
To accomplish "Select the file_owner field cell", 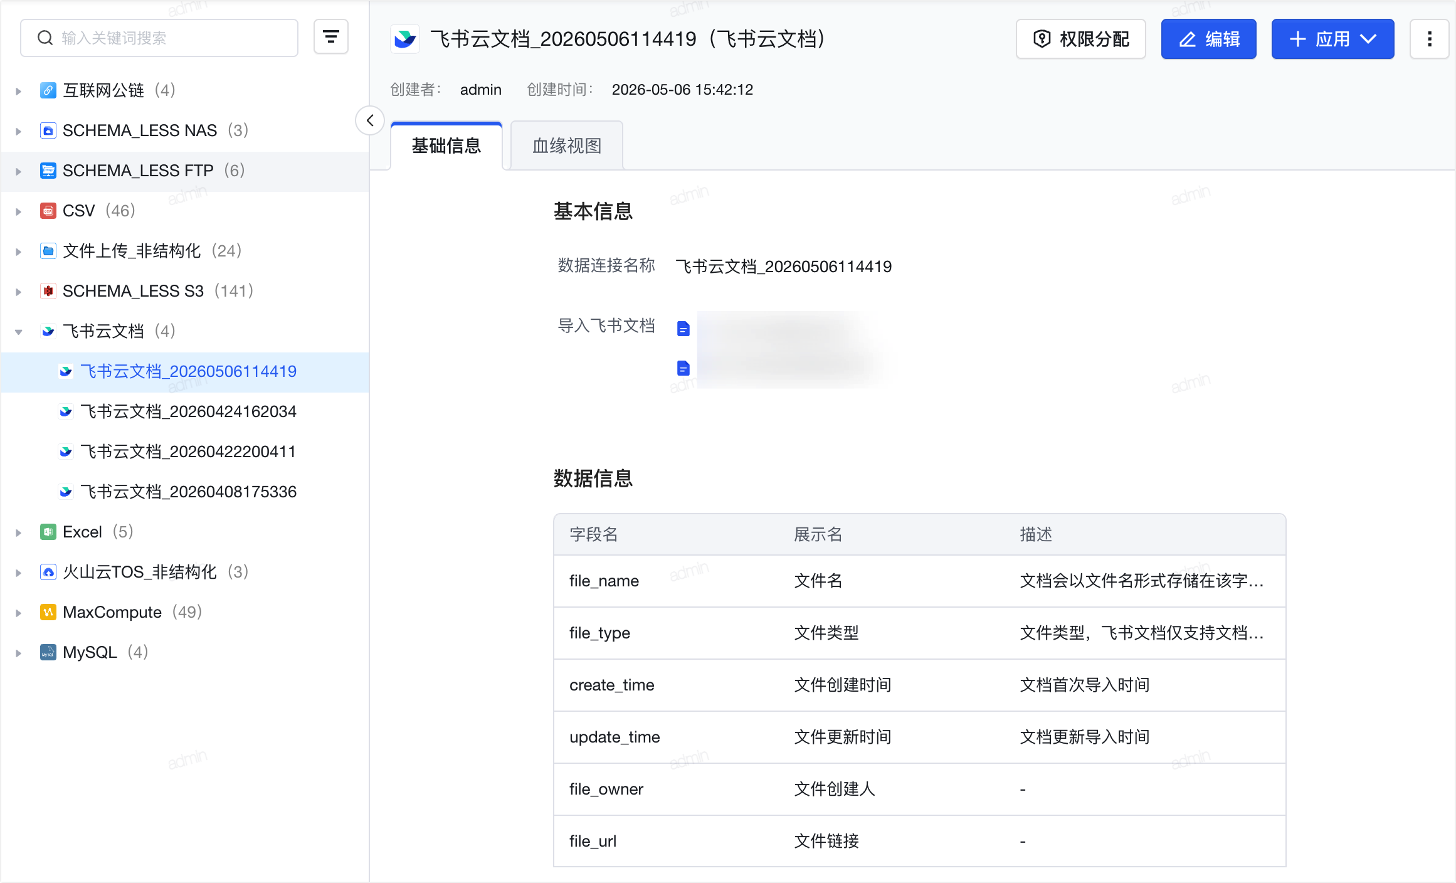I will 606,789.
